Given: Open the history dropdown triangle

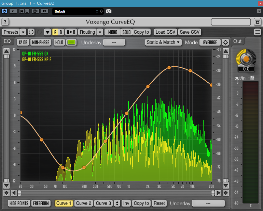Looking at the screenshot, I should [x=47, y=32].
